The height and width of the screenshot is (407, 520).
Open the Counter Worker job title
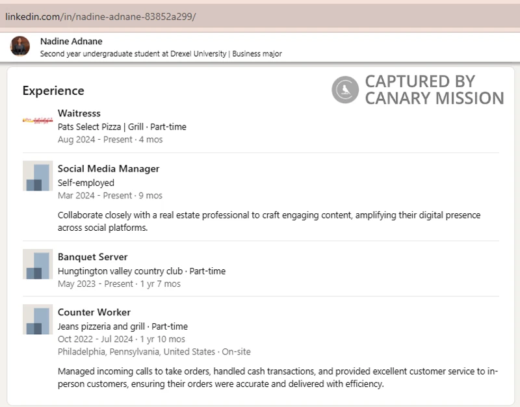(94, 313)
